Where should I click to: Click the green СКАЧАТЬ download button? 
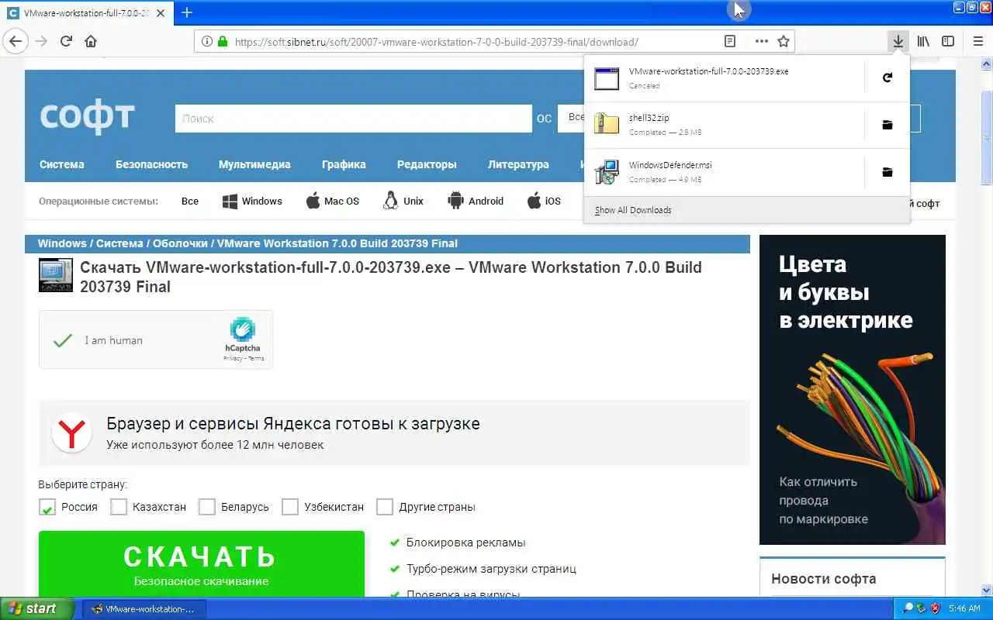202,564
